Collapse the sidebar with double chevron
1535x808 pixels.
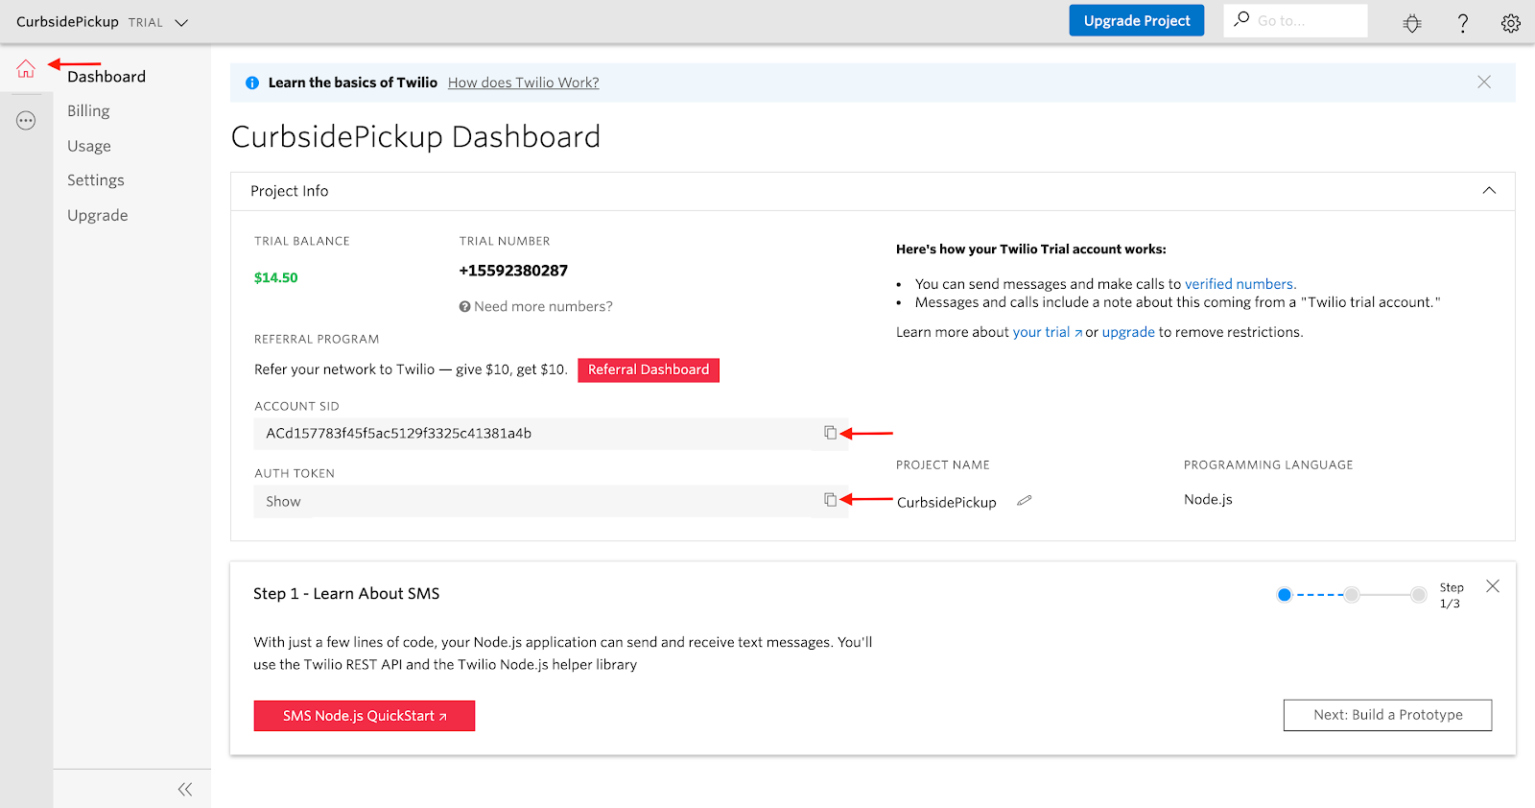pyautogui.click(x=185, y=789)
